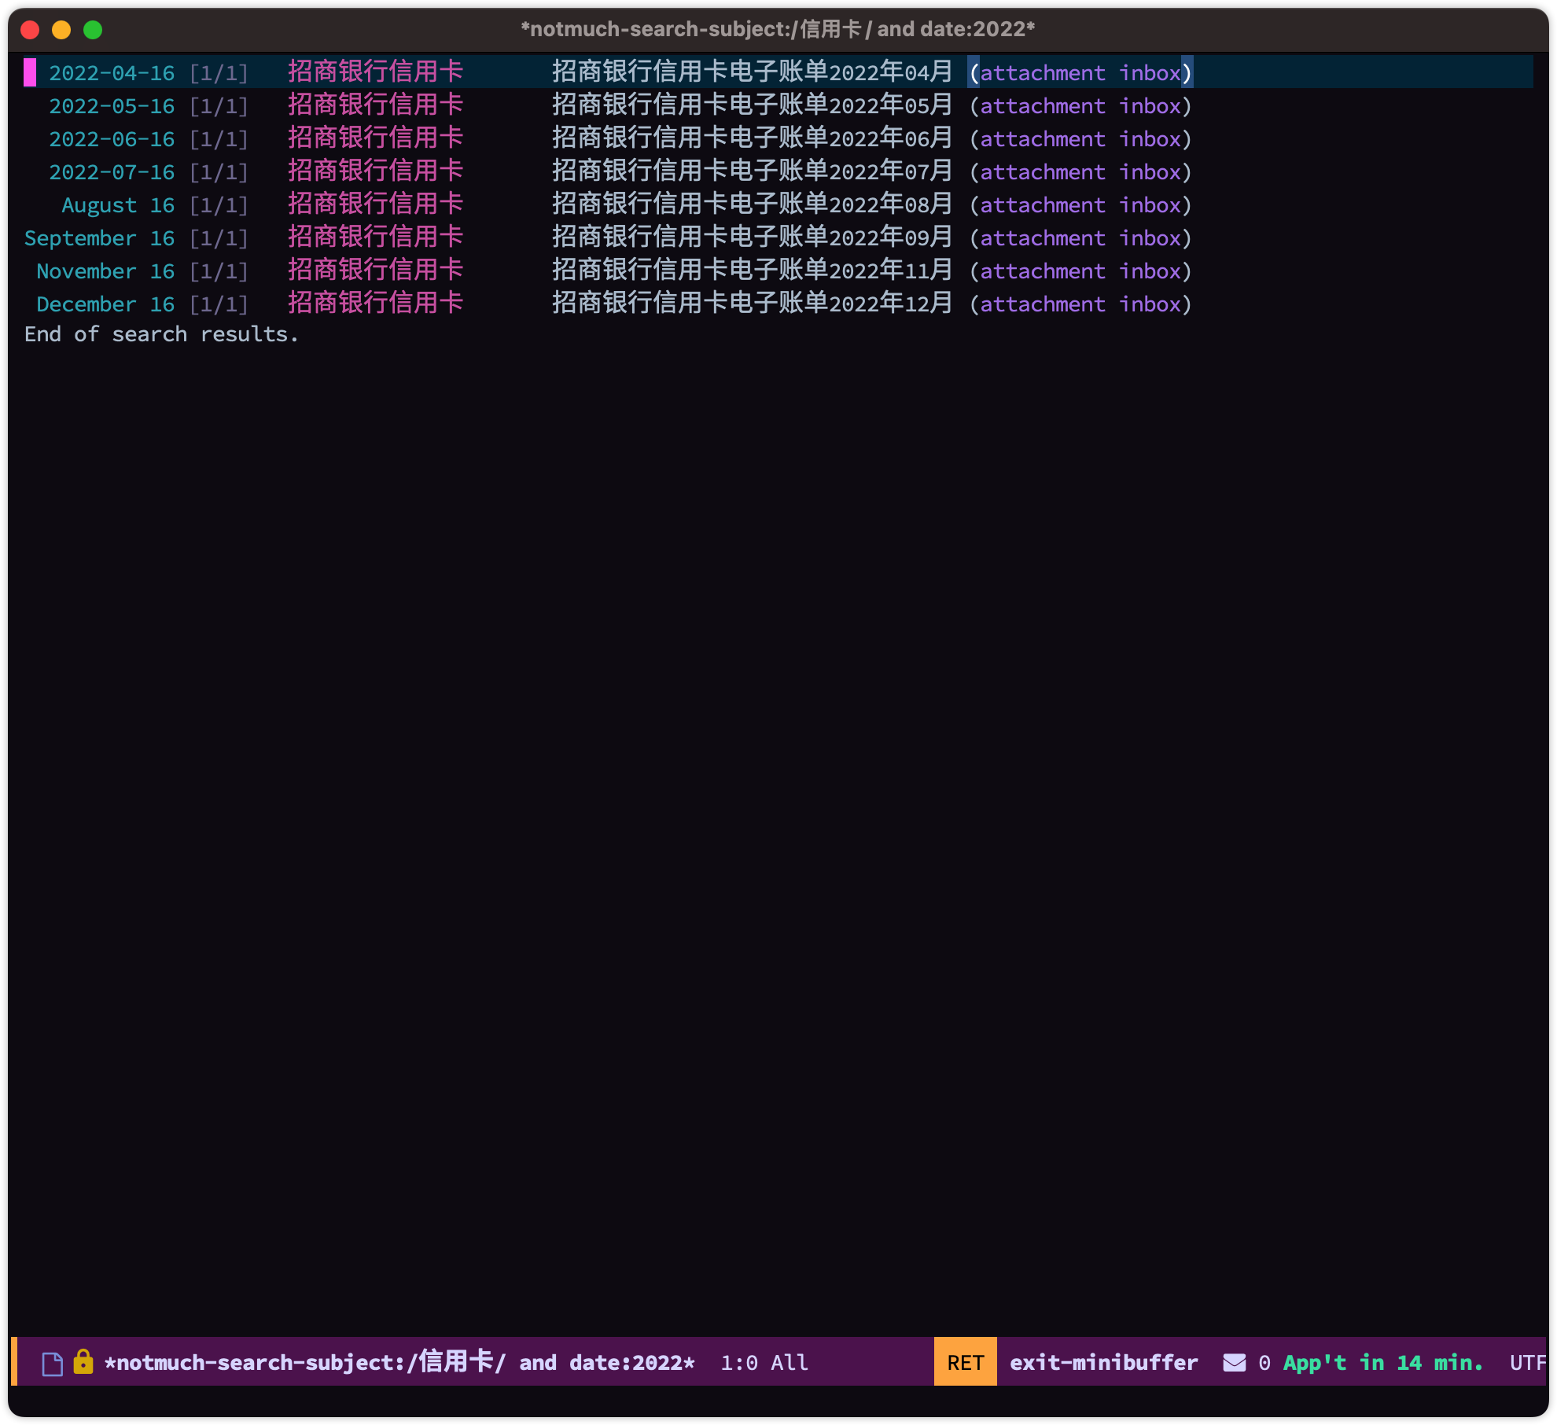
Task: Click the [1/1] count on the May row
Action: [219, 106]
